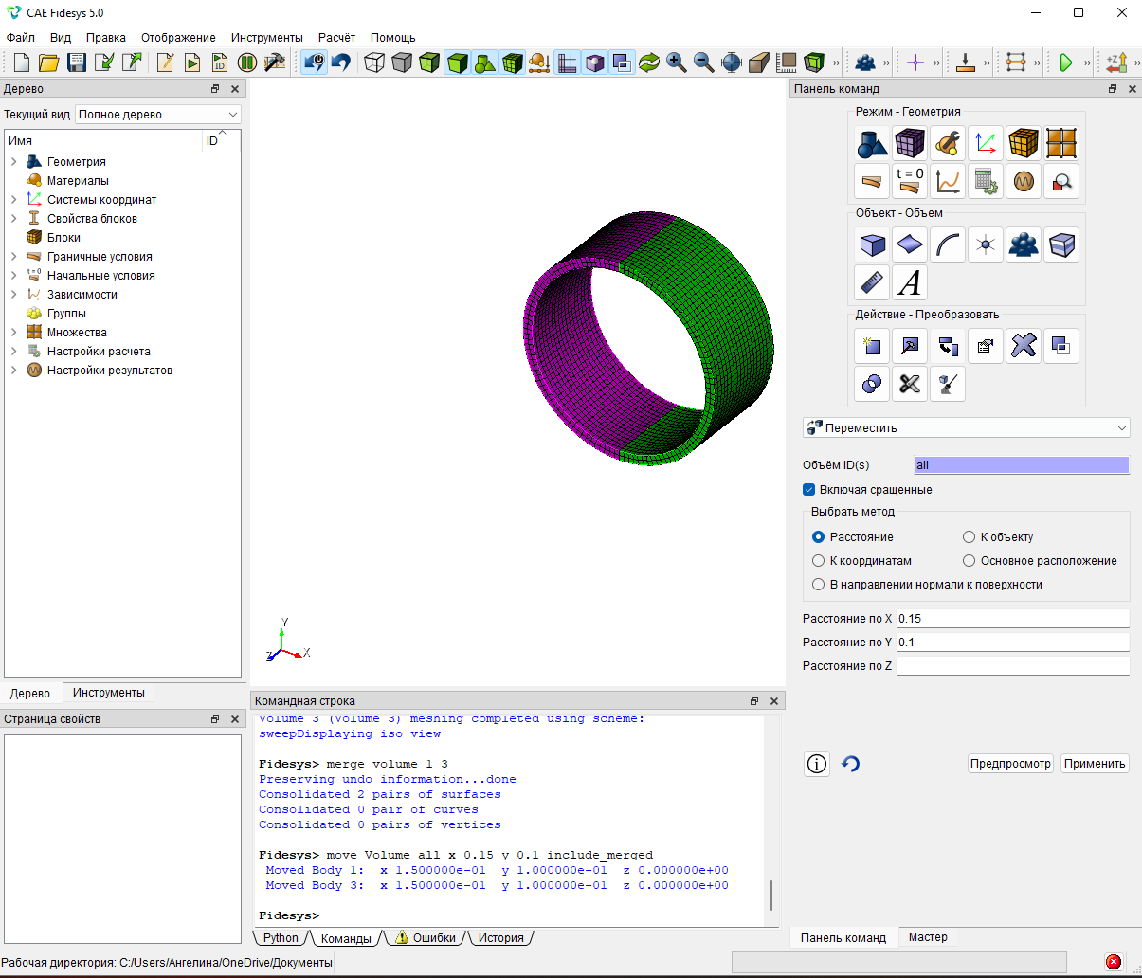Expand the 'Системы координат' tree node
1142x978 pixels.
(14, 200)
